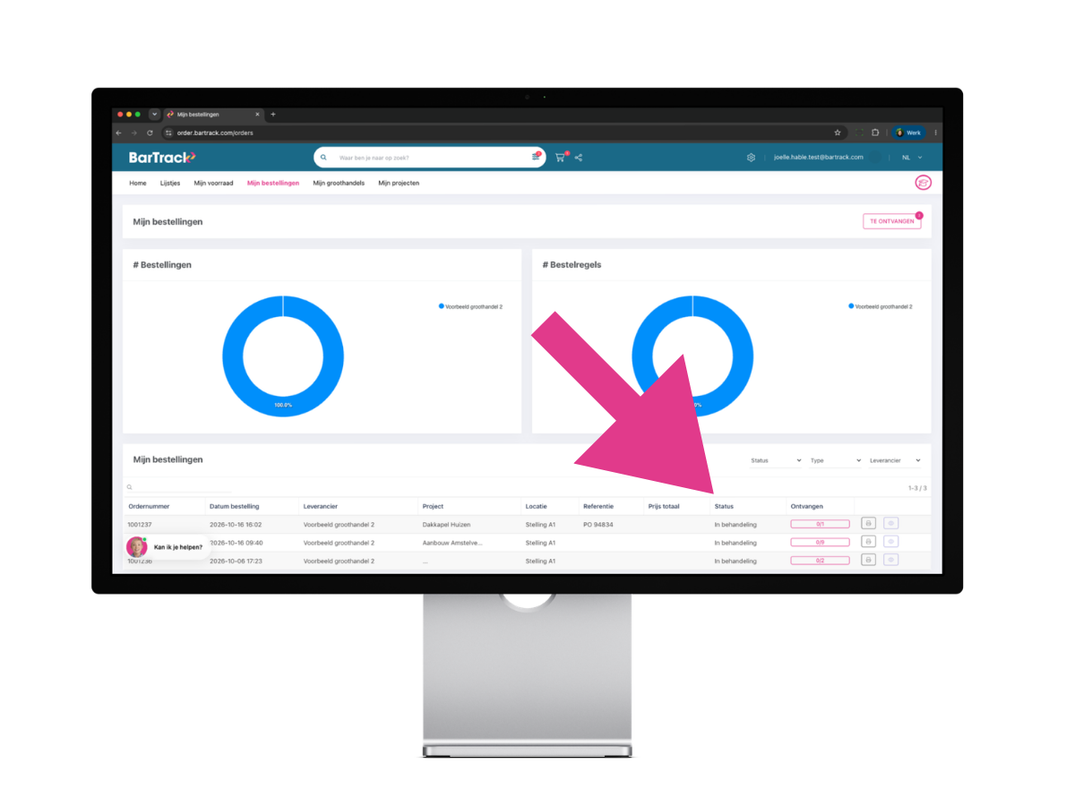This screenshot has width=1075, height=806.
Task: Reload the page with the browser refresh icon
Action: point(150,133)
